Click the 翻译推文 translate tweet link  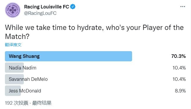(13, 45)
